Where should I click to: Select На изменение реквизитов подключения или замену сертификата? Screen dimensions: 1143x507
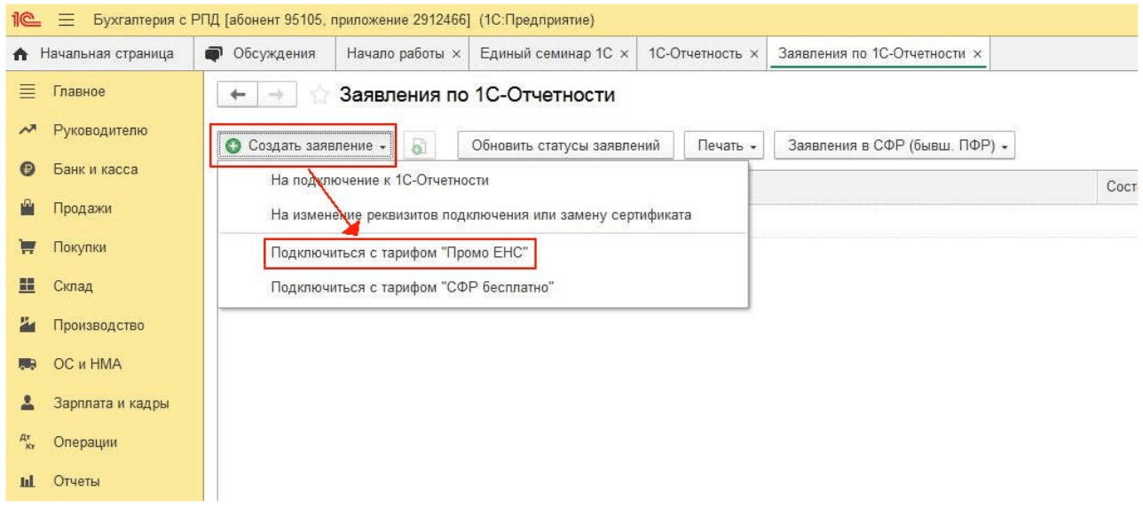483,214
